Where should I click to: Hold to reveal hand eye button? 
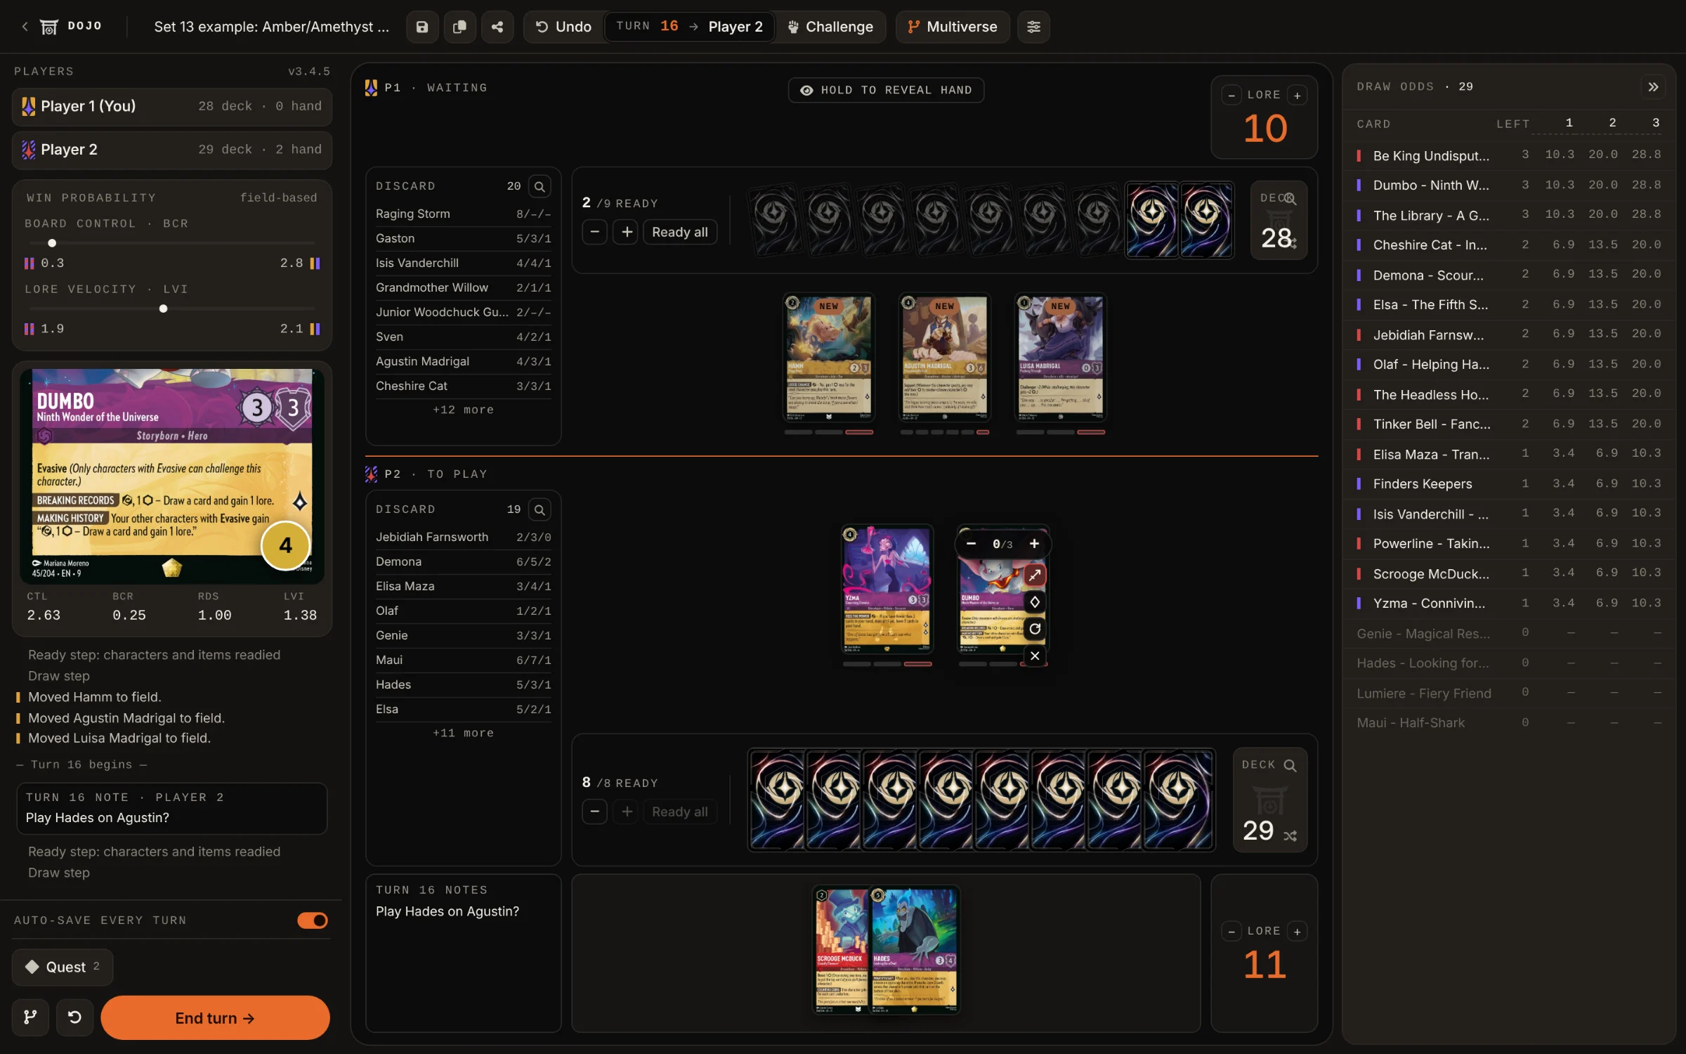coord(886,90)
